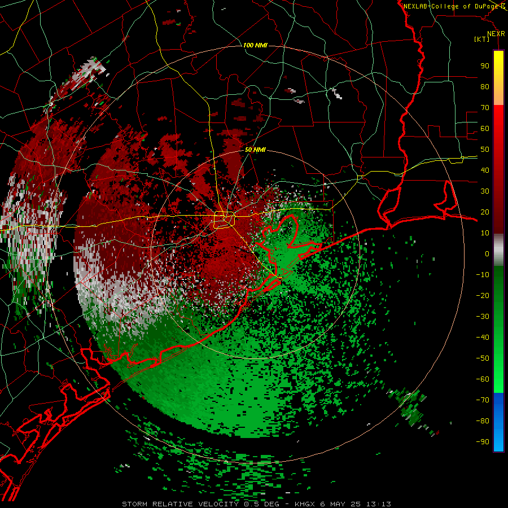The image size is (508, 508).
Task: Select the -90 value on velocity scale
Action: click(x=483, y=442)
